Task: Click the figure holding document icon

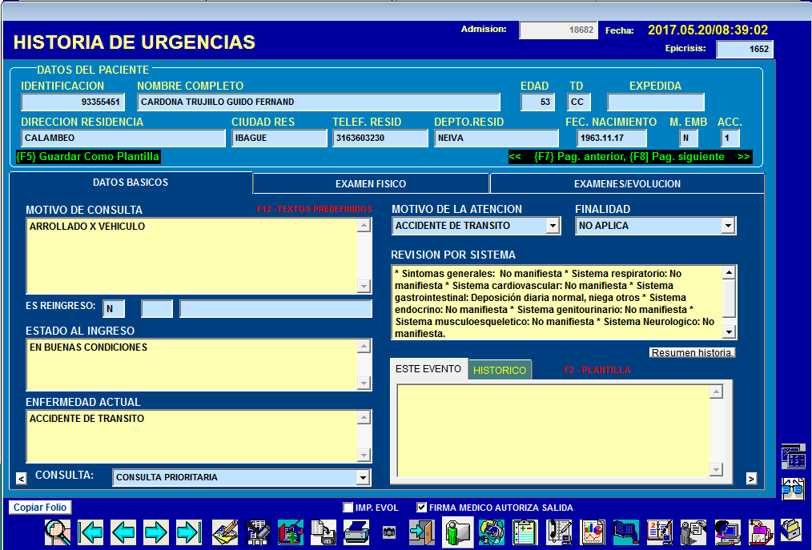Action: (693, 532)
